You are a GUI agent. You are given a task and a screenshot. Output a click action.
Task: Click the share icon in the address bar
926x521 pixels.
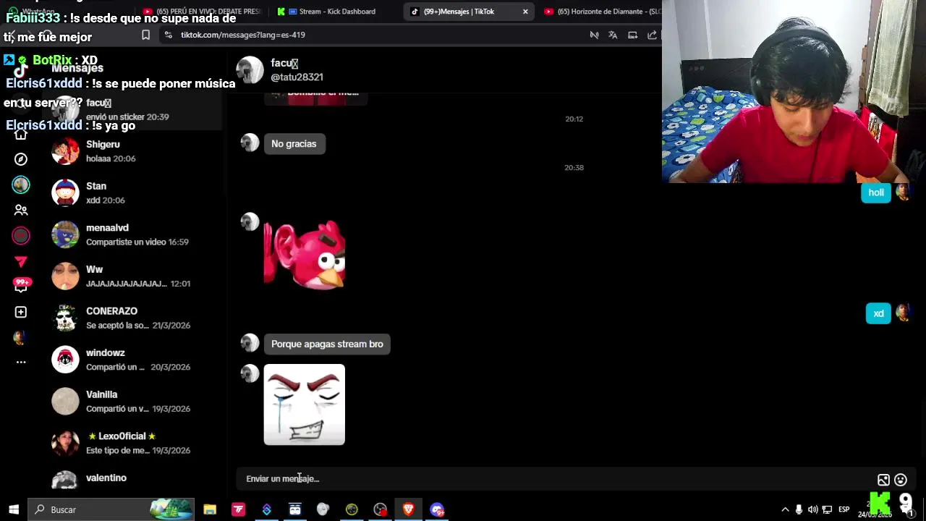tap(652, 35)
